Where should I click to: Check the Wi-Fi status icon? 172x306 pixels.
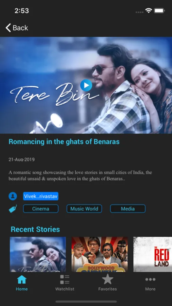(149, 11)
